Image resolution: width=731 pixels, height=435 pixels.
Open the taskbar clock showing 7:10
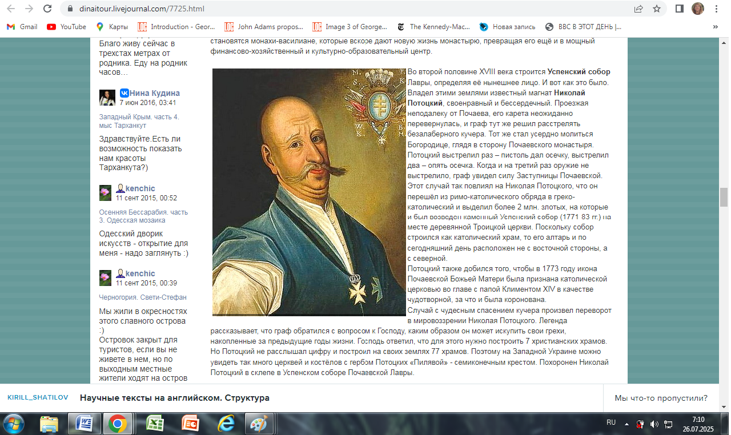click(698, 424)
